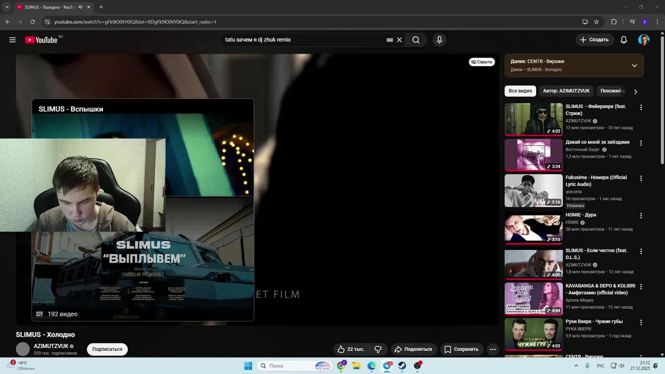Image resolution: width=665 pixels, height=374 pixels.
Task: Open Руки Вверх - Чужие губы title
Action: point(594,322)
